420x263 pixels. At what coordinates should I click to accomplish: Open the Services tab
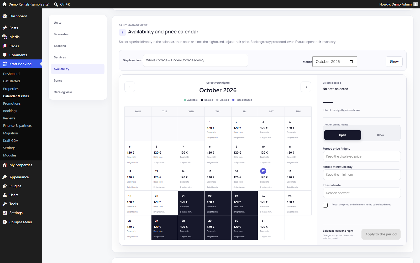[x=78, y=57]
